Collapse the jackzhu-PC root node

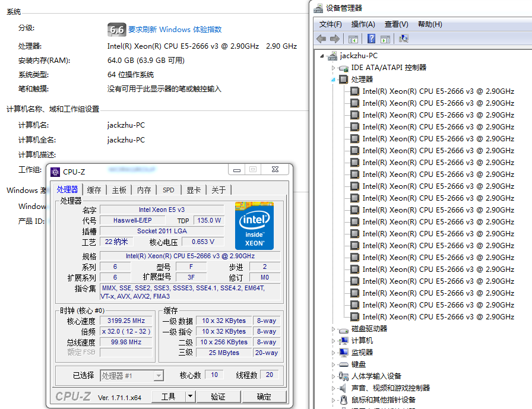click(x=322, y=56)
